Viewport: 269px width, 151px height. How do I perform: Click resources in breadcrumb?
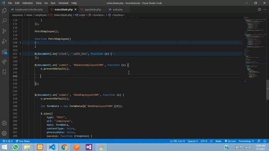tap(18, 15)
